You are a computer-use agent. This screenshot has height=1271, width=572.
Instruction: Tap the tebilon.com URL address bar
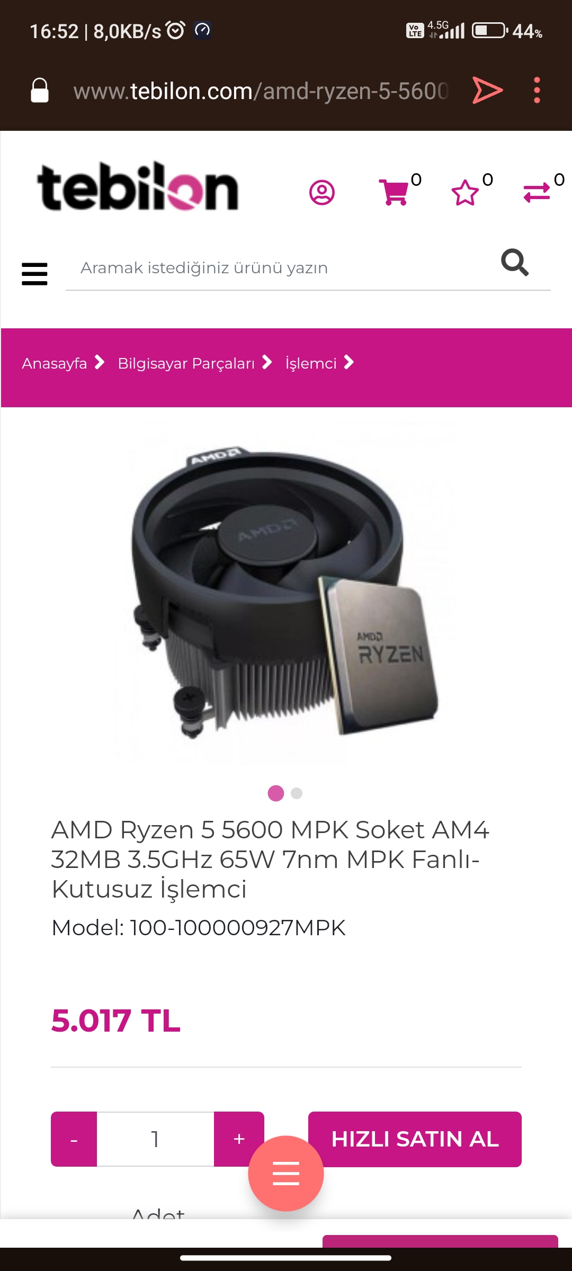[x=261, y=91]
